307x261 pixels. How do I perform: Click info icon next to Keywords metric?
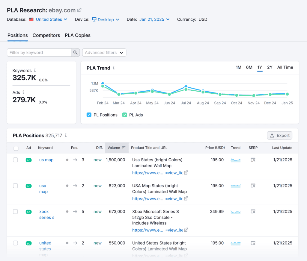[35, 70]
